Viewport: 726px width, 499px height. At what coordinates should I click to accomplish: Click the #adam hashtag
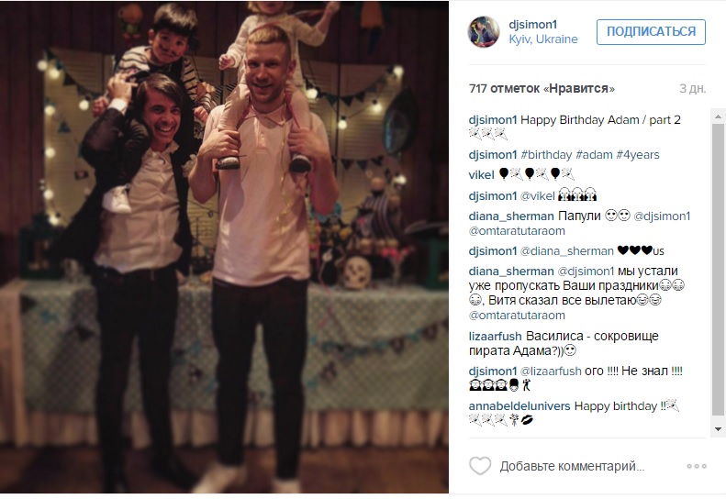click(594, 155)
